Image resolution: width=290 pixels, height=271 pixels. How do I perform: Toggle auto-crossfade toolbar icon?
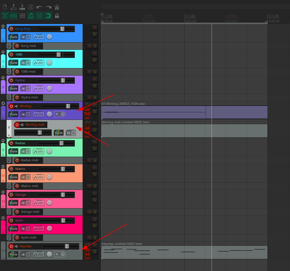pos(5,16)
